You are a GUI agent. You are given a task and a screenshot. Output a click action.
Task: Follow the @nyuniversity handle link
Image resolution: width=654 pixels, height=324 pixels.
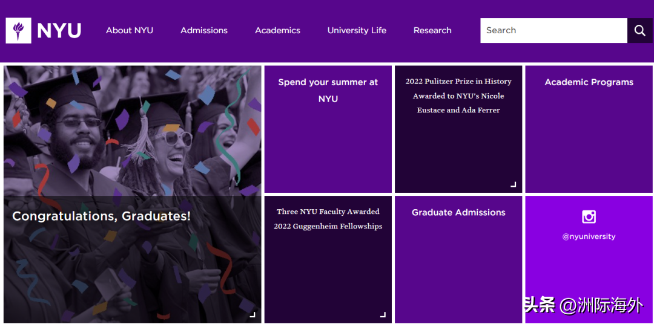coord(589,236)
